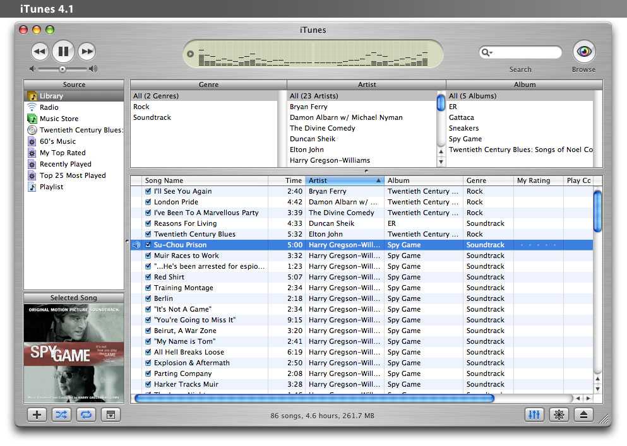The width and height of the screenshot is (627, 446).
Task: Select Gattaca in the Album browser
Action: pos(520,117)
